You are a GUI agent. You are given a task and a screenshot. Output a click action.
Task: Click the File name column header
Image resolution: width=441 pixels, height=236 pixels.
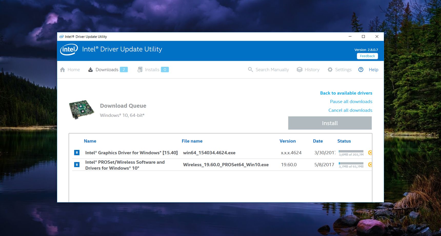[192, 141]
